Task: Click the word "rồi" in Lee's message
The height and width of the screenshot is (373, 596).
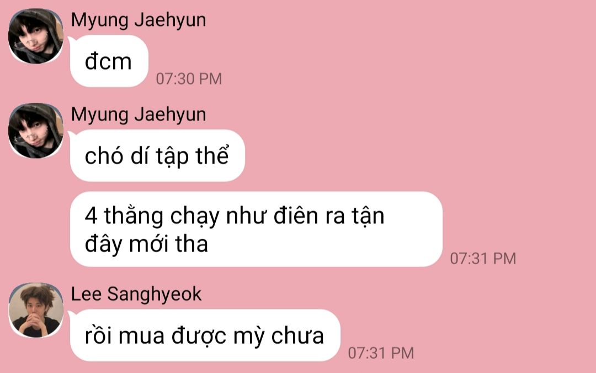Action: tap(98, 336)
